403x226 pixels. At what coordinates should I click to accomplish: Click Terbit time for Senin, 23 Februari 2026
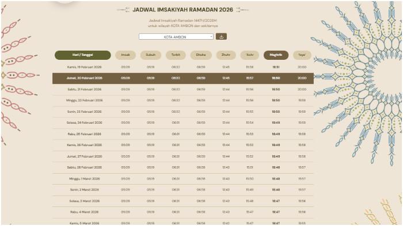(176, 112)
